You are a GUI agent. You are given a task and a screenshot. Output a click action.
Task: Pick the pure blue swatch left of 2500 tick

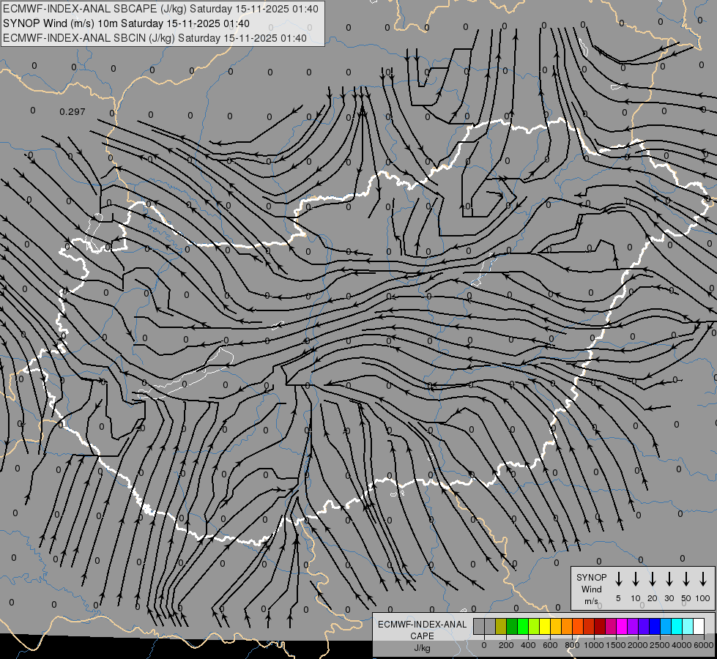click(654, 626)
